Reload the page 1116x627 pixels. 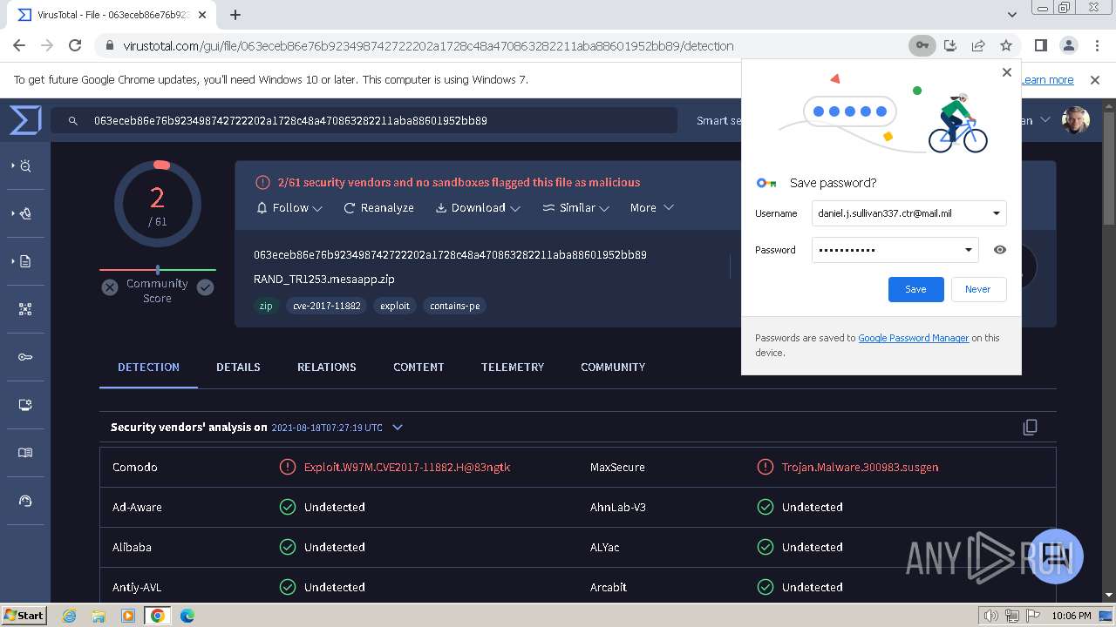(x=75, y=45)
